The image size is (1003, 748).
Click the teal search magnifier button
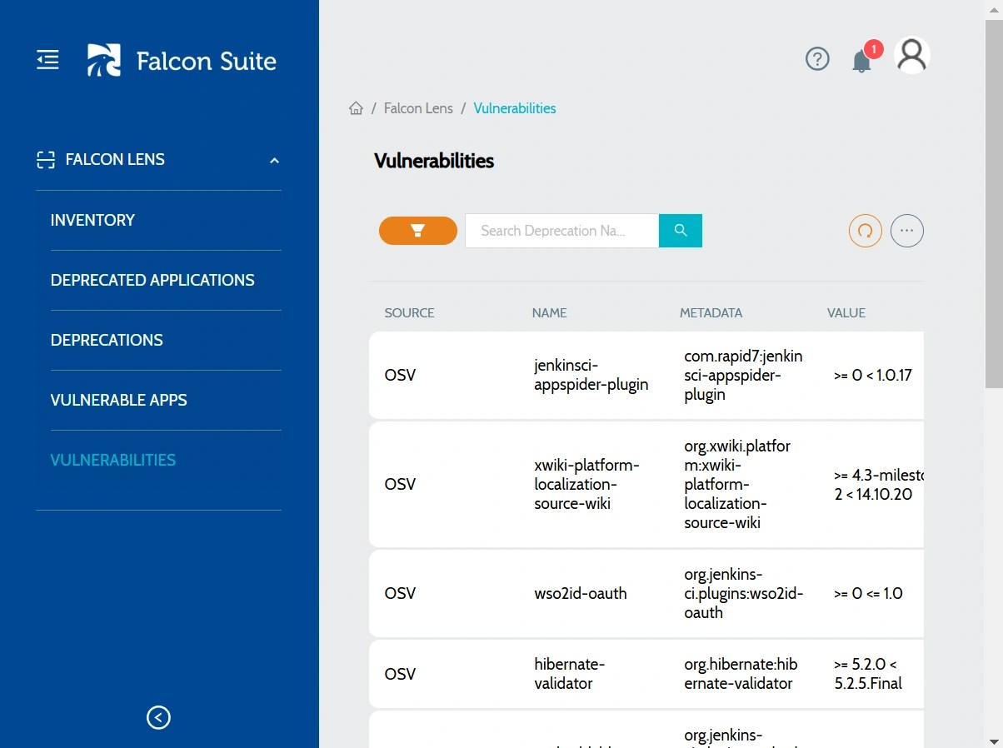click(681, 231)
